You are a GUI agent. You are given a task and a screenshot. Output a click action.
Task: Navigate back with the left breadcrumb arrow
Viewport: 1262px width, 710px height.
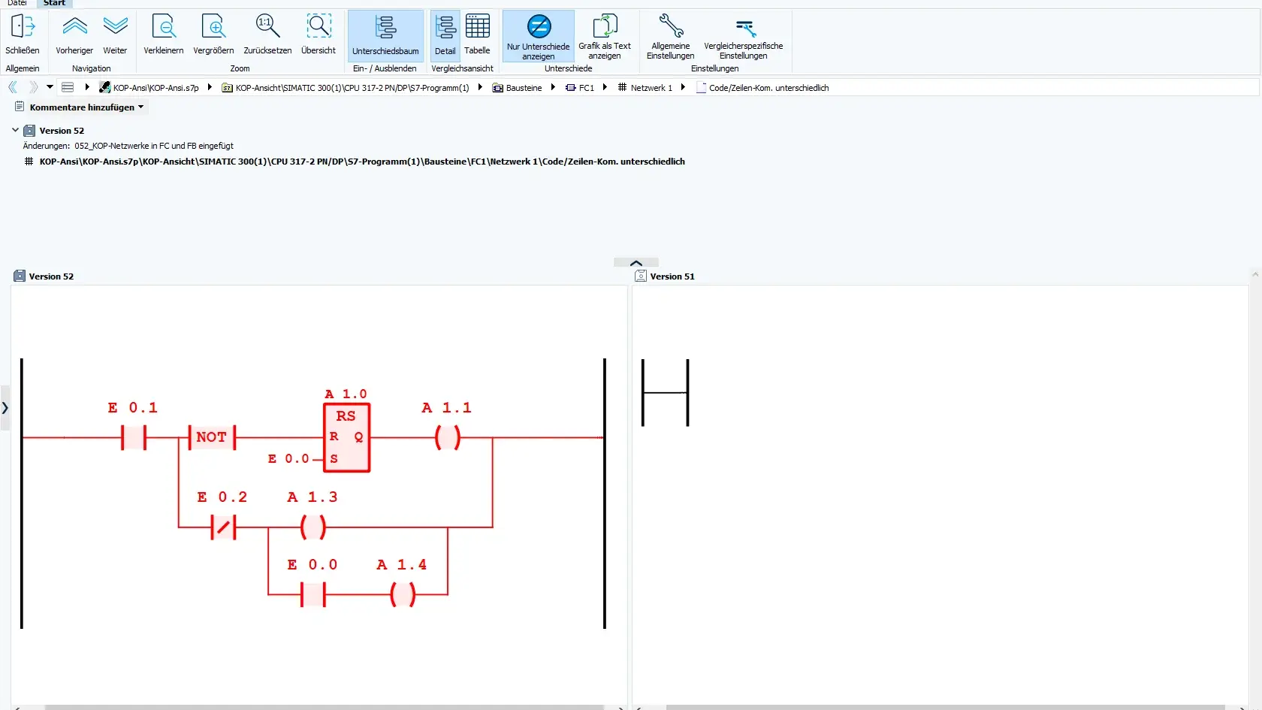coord(14,87)
